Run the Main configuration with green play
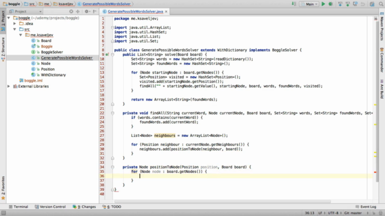Viewport: 385px width, 216px height. [x=324, y=4]
